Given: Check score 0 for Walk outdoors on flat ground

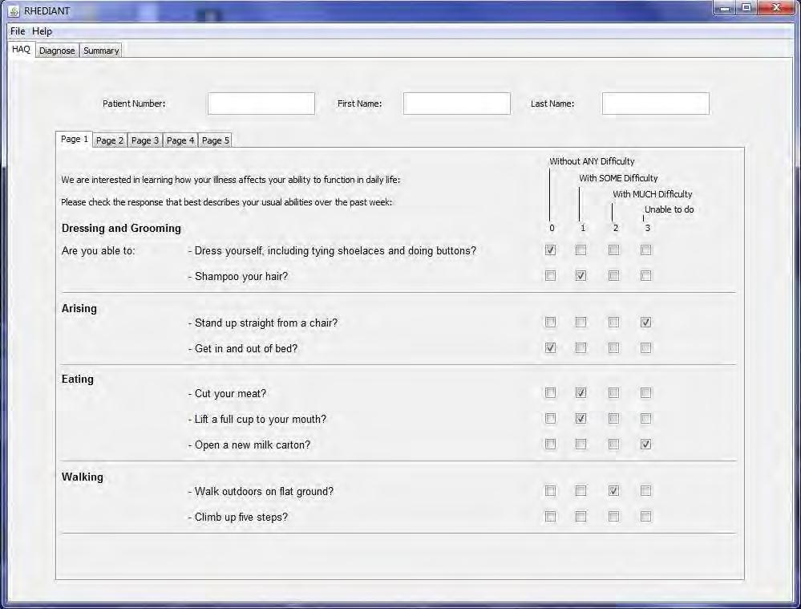Looking at the screenshot, I should [x=550, y=491].
